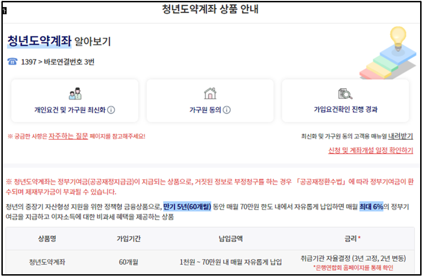Click info icon next to 가구원 동의
422x277 pixels.
[226, 110]
